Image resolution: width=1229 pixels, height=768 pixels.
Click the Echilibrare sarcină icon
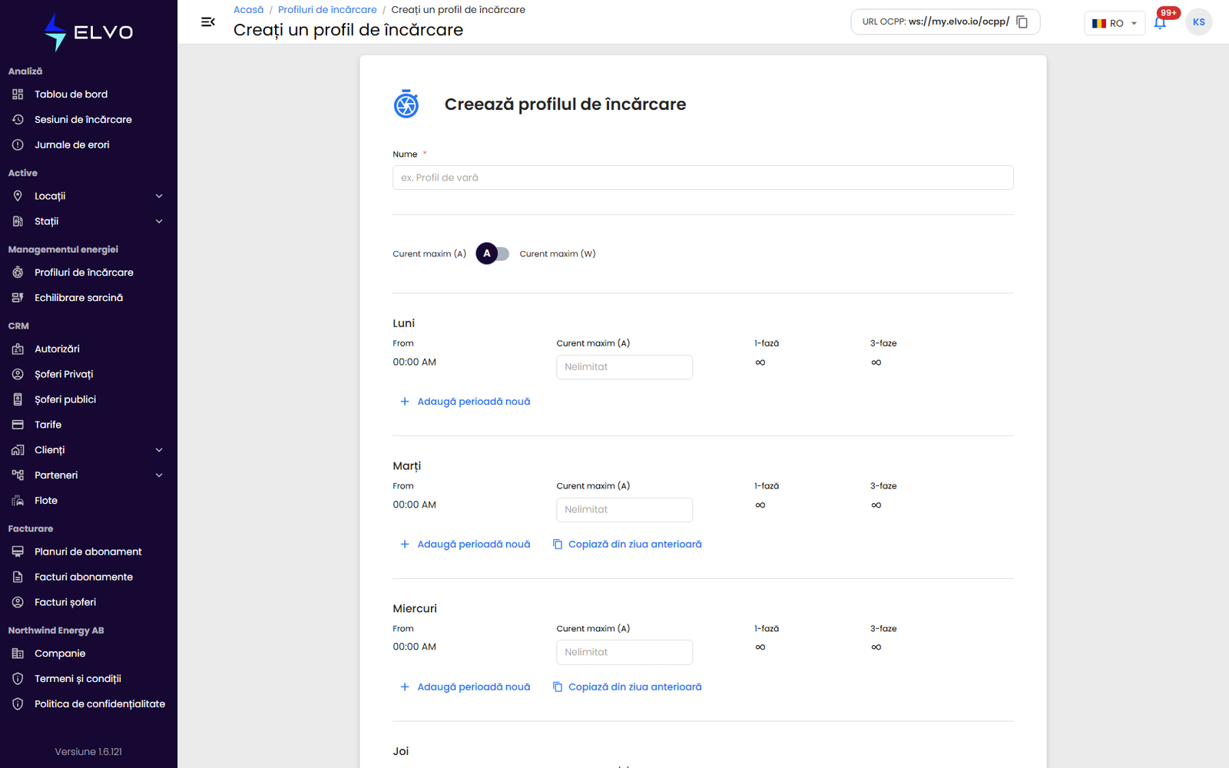tap(18, 298)
